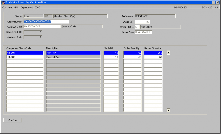Image resolution: width=221 pixels, height=134 pixels.
Task: Click the Department: 0000 label
Action: (x=30, y=7)
